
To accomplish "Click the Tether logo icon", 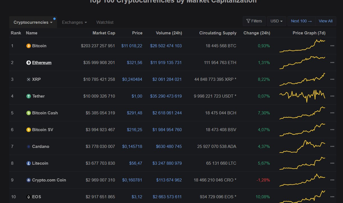I will (28, 96).
